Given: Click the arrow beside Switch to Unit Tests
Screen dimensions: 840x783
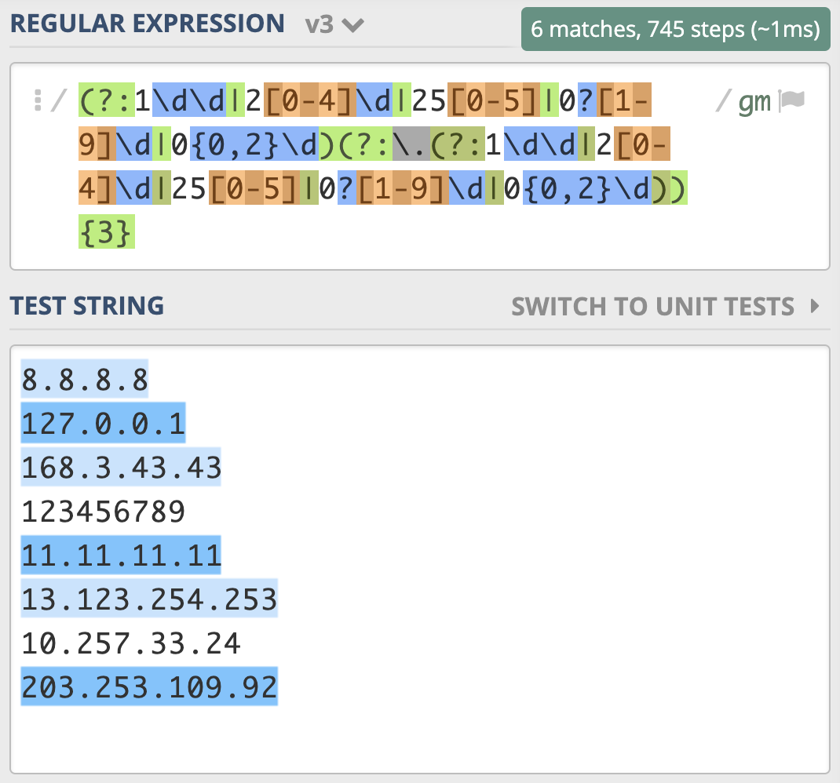Looking at the screenshot, I should click(x=814, y=305).
